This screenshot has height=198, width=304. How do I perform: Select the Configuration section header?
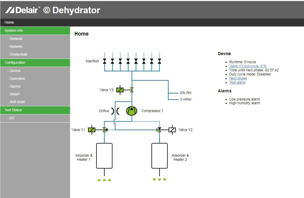pos(35,62)
